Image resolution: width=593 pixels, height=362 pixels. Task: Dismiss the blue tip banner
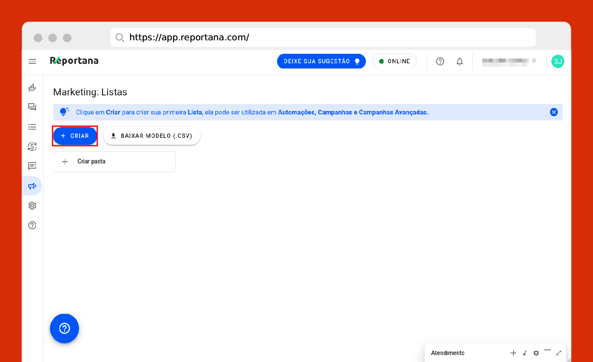(x=554, y=112)
